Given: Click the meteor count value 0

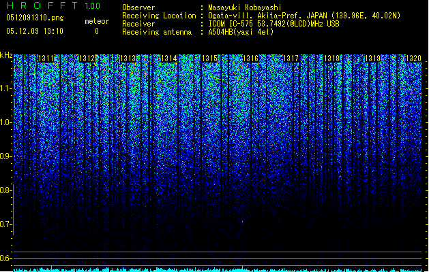Looking at the screenshot, I should [x=97, y=31].
